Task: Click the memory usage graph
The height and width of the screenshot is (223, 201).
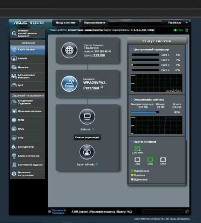Action: point(157,125)
